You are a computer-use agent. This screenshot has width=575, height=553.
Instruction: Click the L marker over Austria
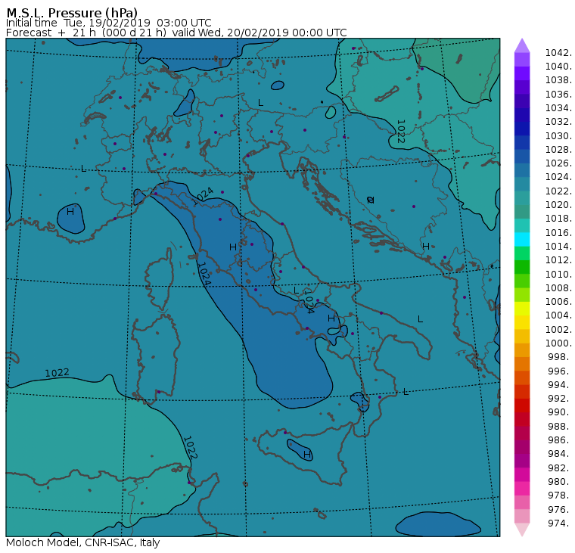click(260, 103)
